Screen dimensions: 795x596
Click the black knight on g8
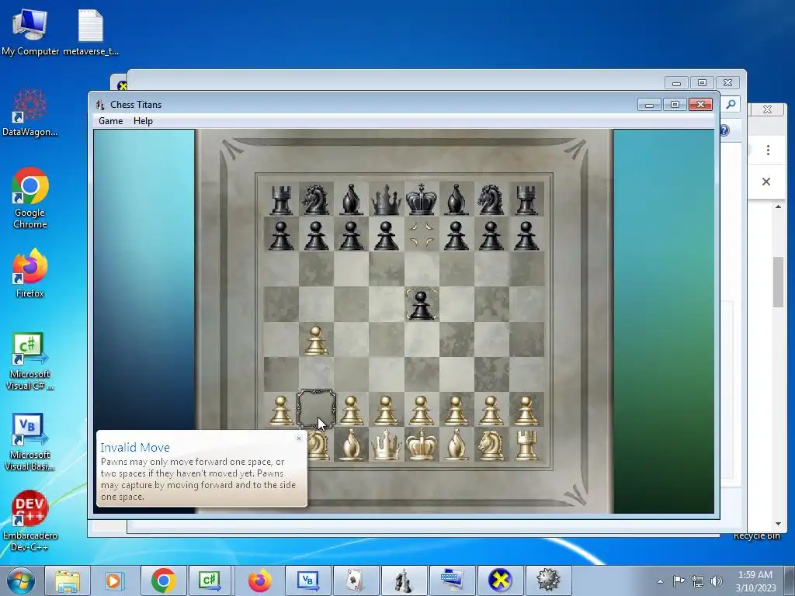[x=491, y=199]
